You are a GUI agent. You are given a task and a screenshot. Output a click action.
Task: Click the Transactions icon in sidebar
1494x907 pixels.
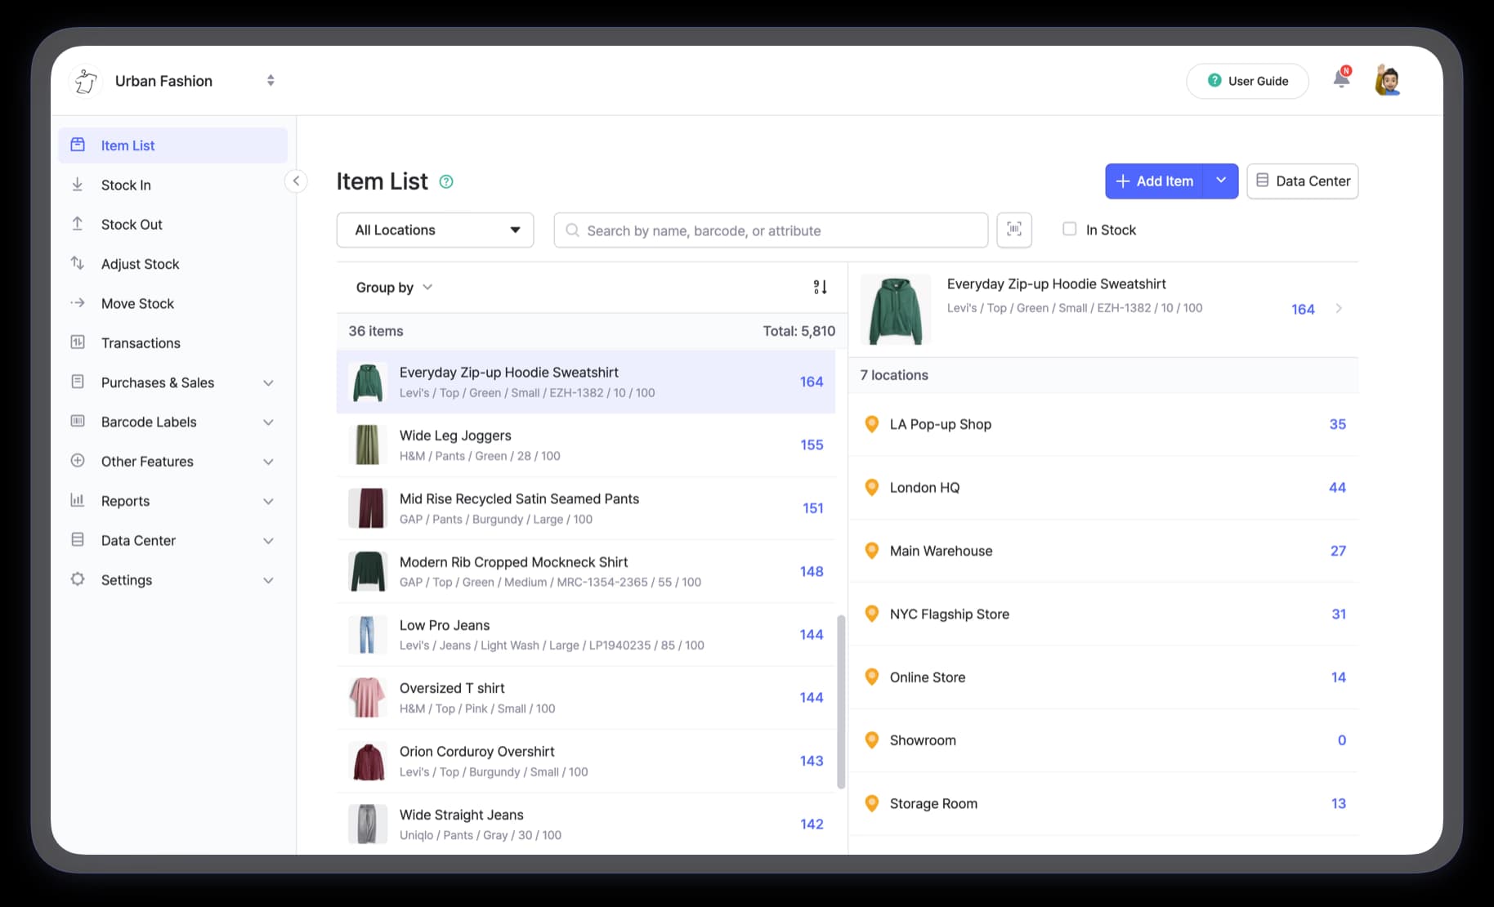coord(78,342)
